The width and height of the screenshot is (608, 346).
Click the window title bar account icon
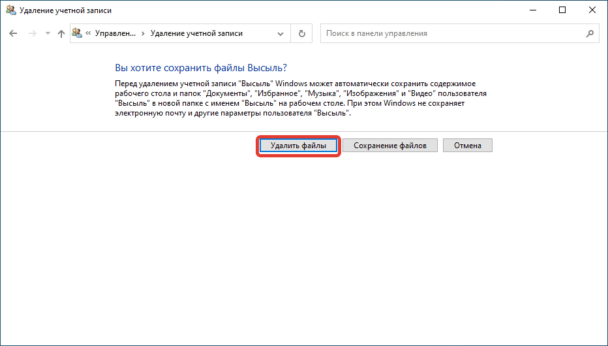[x=11, y=10]
